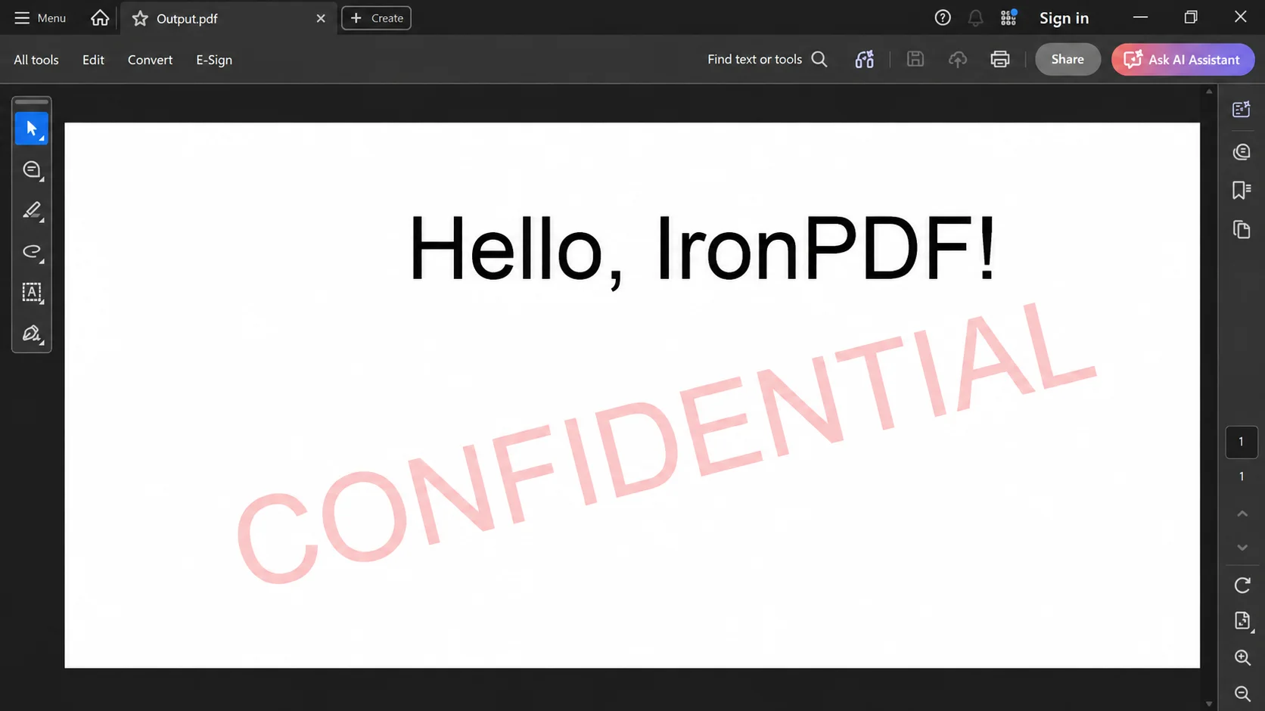Click the current page number box
The height and width of the screenshot is (711, 1265).
click(x=1242, y=442)
